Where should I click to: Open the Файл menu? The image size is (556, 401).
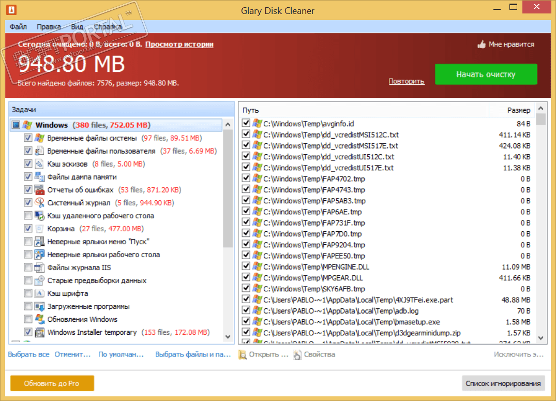[x=19, y=26]
